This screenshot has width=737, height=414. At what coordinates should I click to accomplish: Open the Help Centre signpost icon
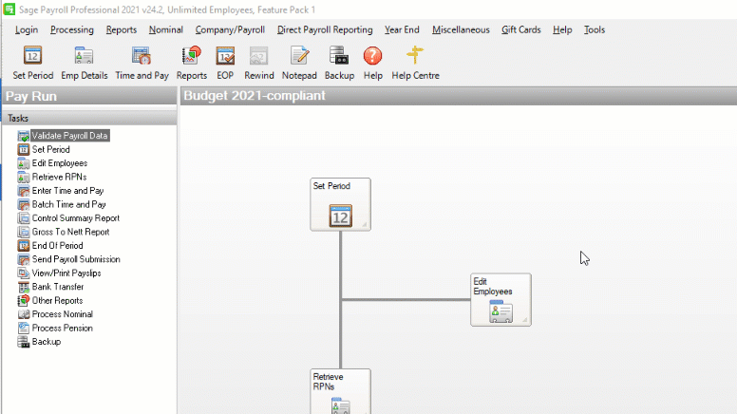click(x=415, y=57)
